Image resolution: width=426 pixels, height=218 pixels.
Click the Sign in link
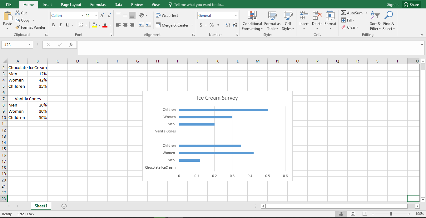(x=393, y=4)
